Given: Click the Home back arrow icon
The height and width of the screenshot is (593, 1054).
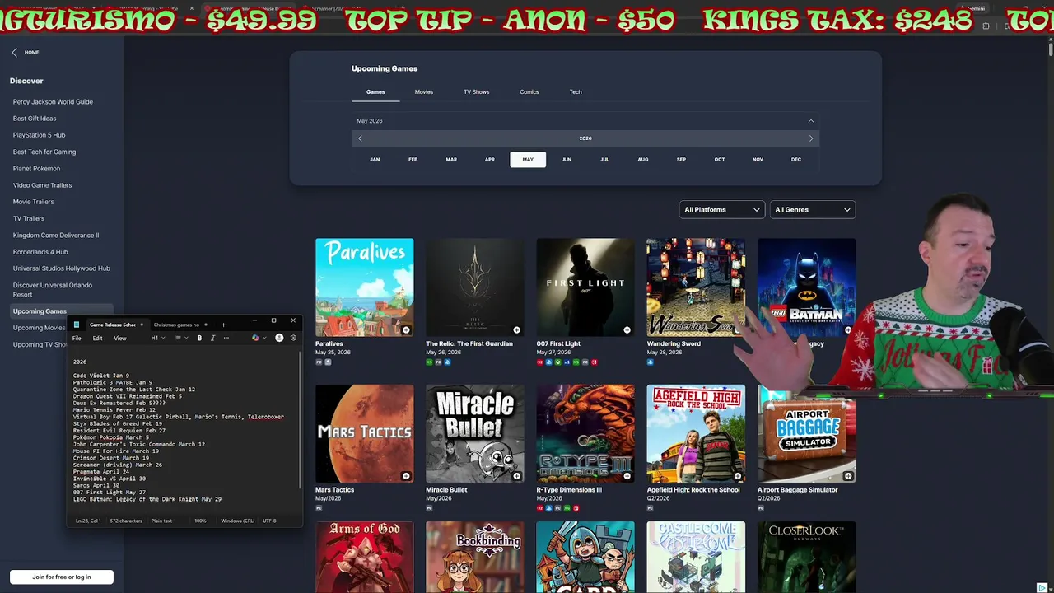Looking at the screenshot, I should [x=14, y=52].
